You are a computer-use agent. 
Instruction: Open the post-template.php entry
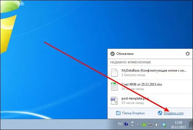click(x=150, y=101)
